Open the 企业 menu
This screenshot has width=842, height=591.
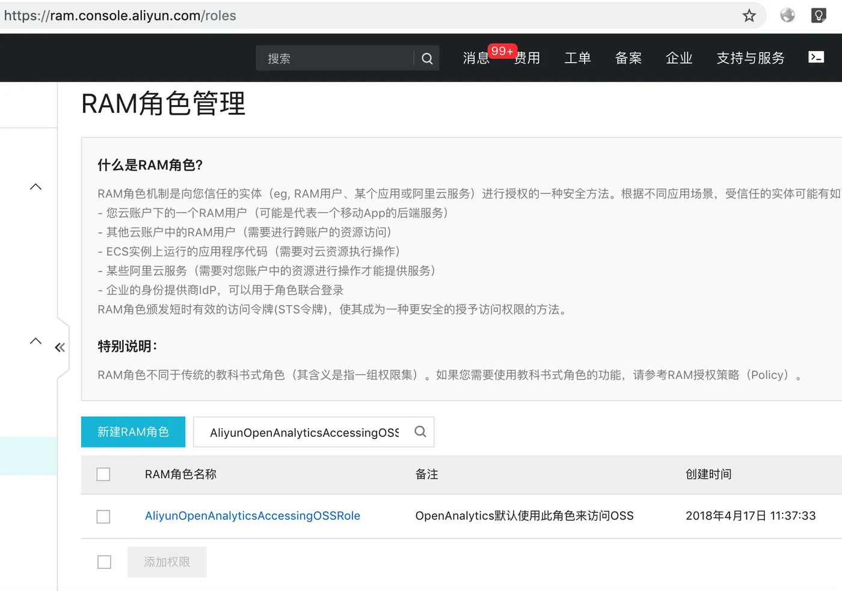coord(679,58)
